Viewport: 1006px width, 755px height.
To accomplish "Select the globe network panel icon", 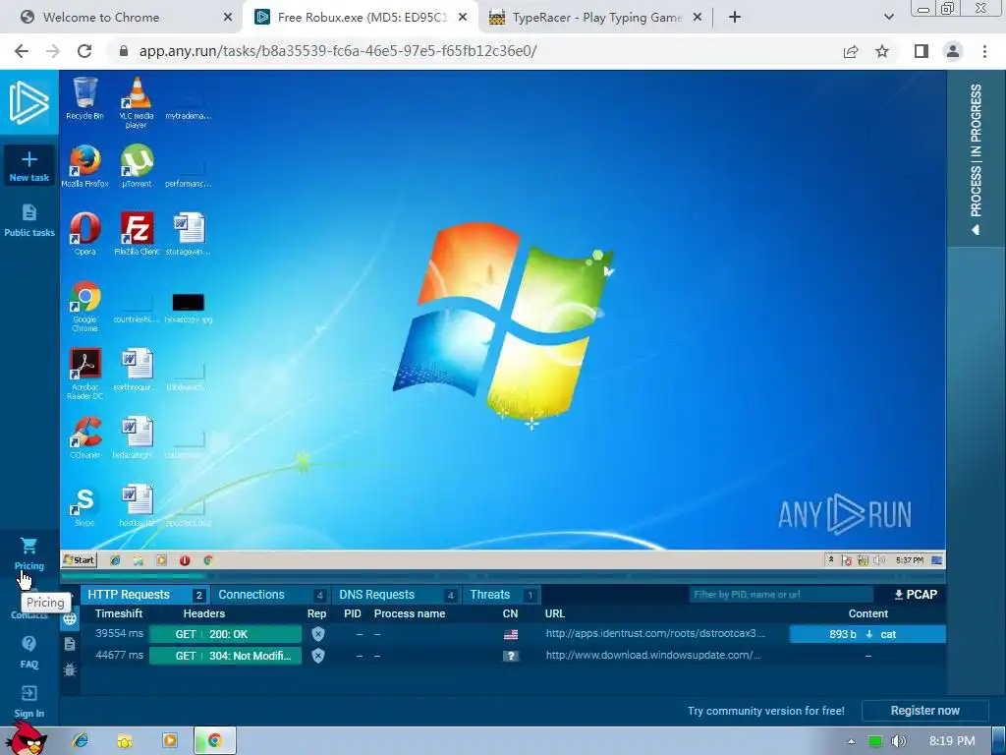I will pos(70,619).
